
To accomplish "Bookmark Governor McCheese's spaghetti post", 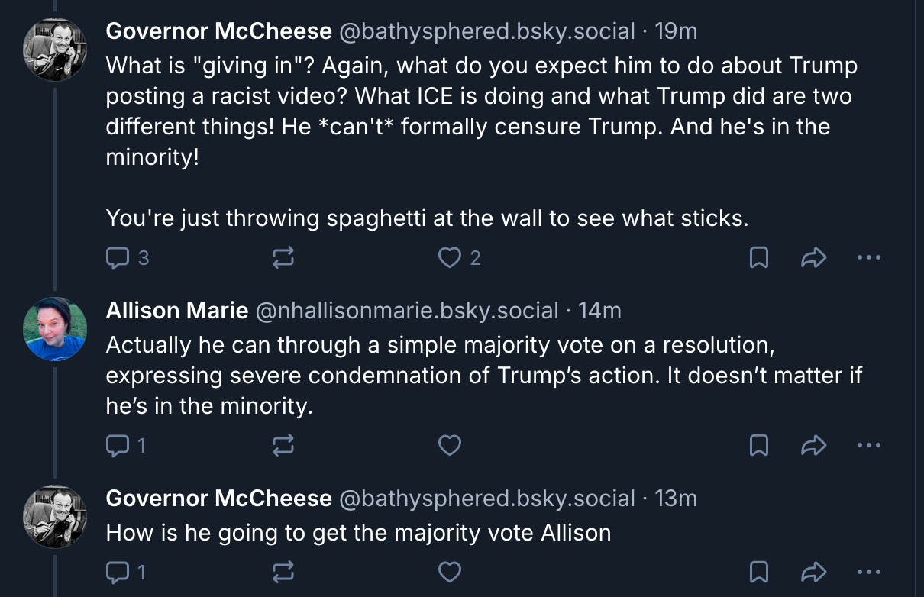I will 758,258.
